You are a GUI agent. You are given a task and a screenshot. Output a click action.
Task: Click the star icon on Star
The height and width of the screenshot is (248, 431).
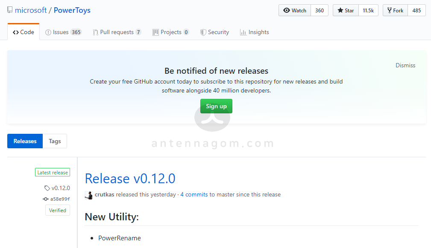point(340,10)
